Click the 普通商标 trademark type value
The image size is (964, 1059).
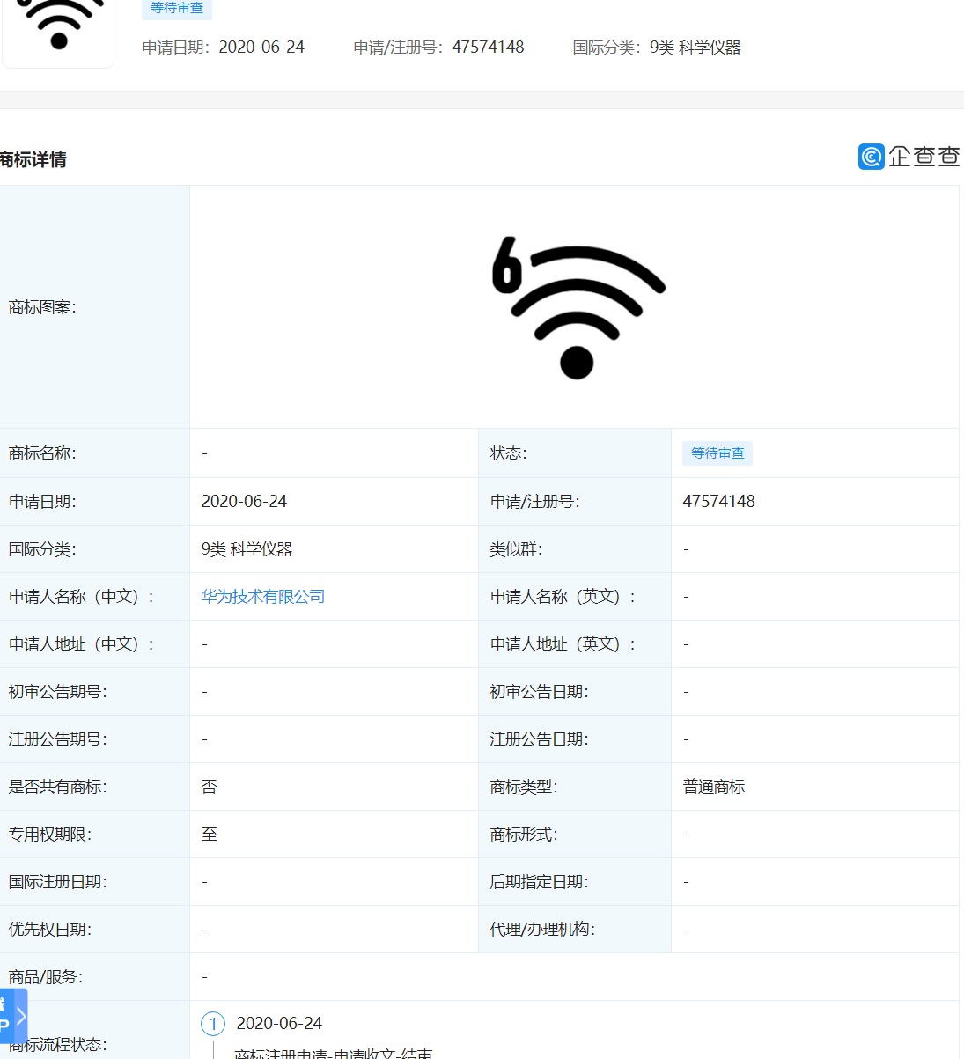[x=713, y=787]
